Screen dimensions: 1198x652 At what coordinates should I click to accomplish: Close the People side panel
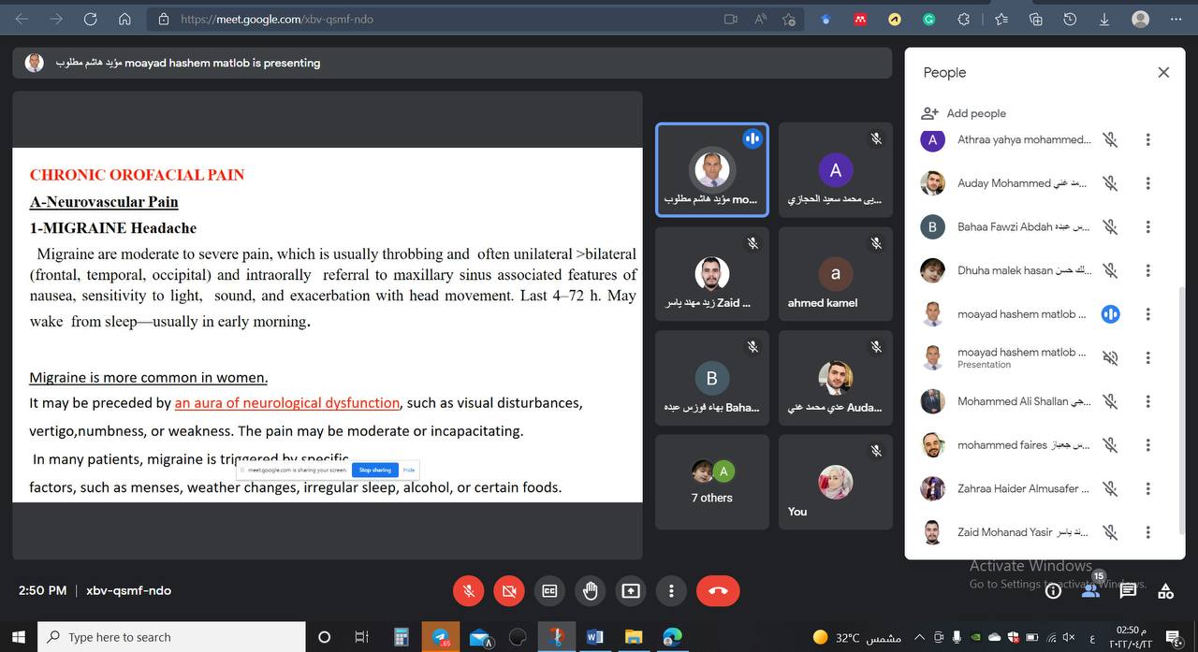click(1163, 72)
